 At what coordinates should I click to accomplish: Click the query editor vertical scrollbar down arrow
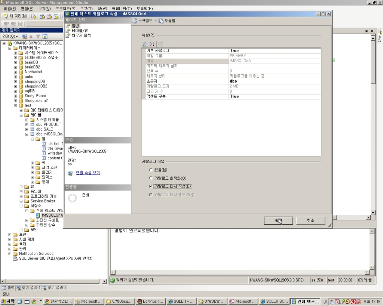click(x=373, y=213)
